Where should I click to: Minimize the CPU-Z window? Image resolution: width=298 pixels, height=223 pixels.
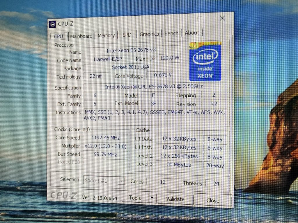[x=178, y=19]
